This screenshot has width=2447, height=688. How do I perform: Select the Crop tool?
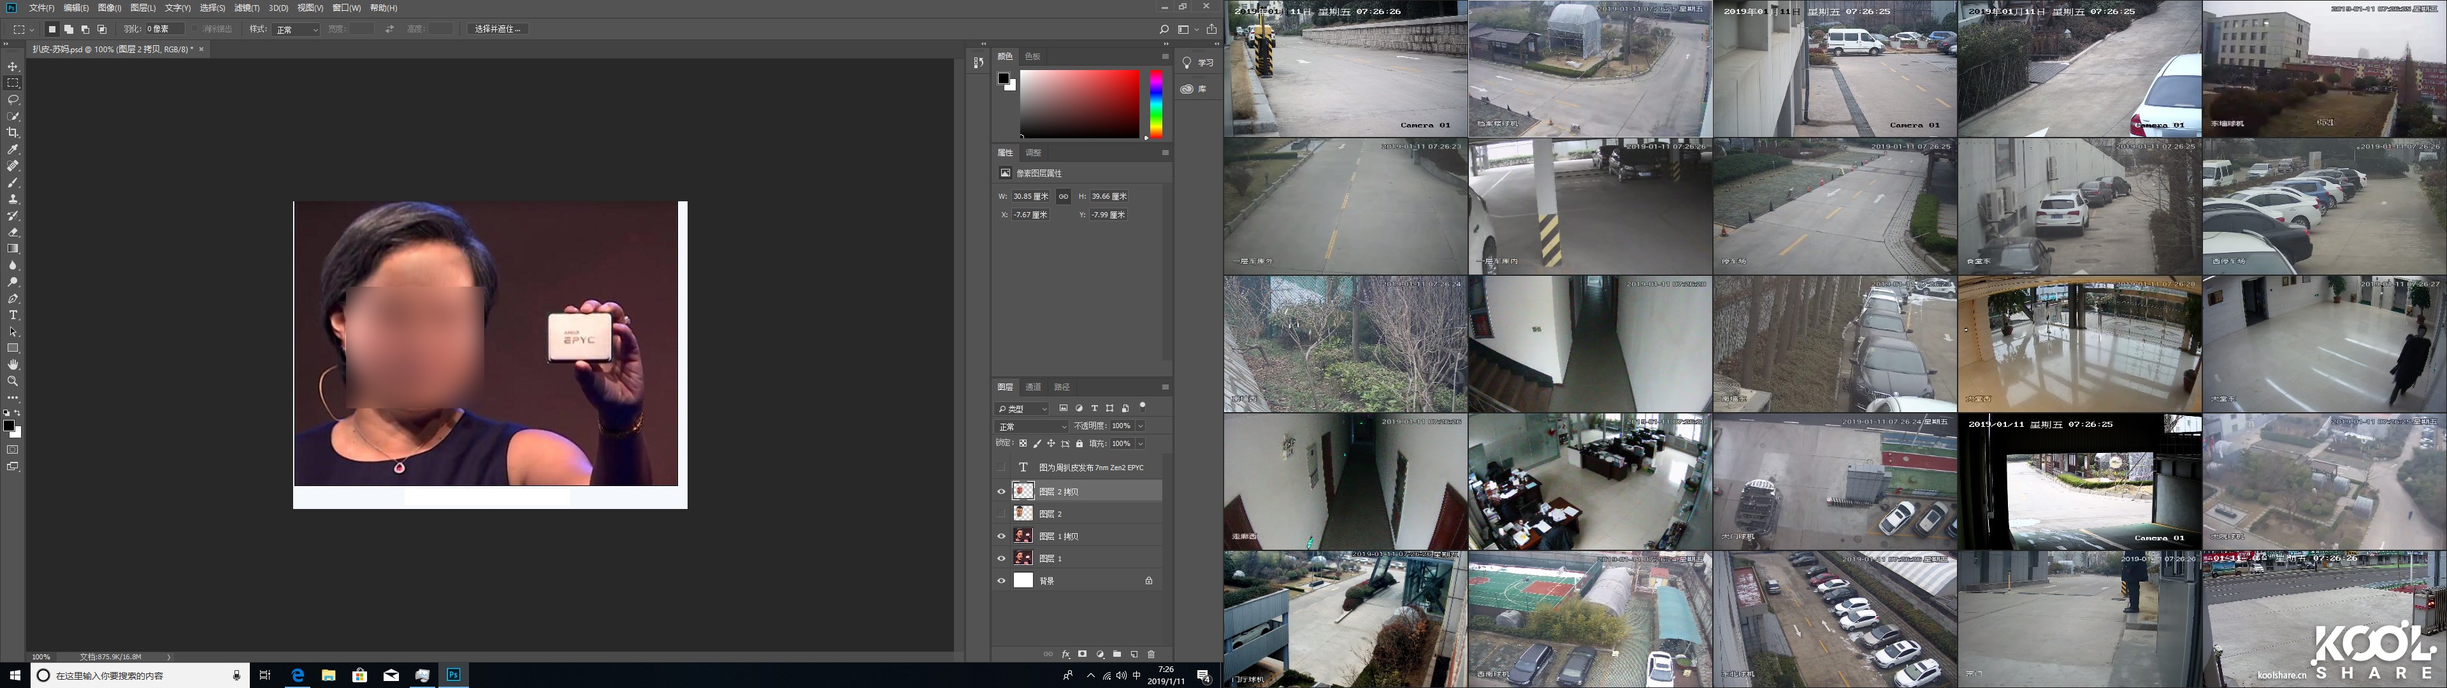pyautogui.click(x=12, y=133)
